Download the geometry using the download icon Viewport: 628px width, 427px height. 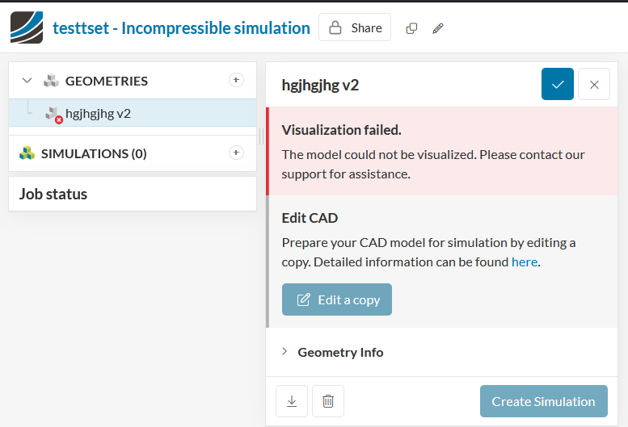pos(291,401)
